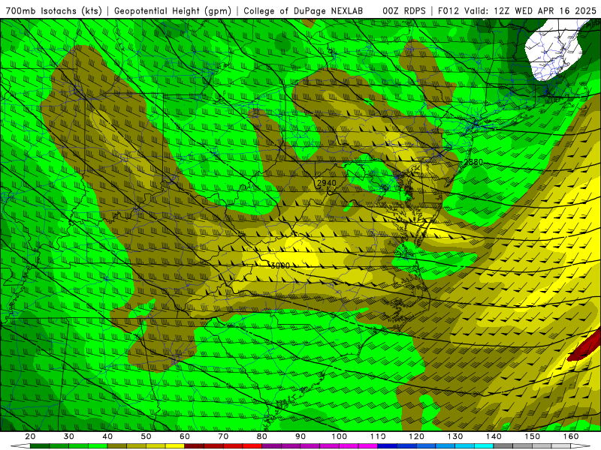Click the 'Geopotential Height (gpm)' title text
Screen dimensions: 601x450
tap(173, 10)
